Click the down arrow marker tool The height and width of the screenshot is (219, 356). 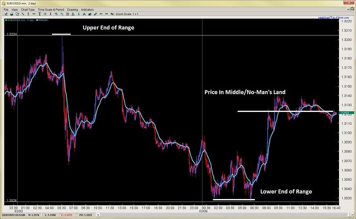(x=50, y=14)
